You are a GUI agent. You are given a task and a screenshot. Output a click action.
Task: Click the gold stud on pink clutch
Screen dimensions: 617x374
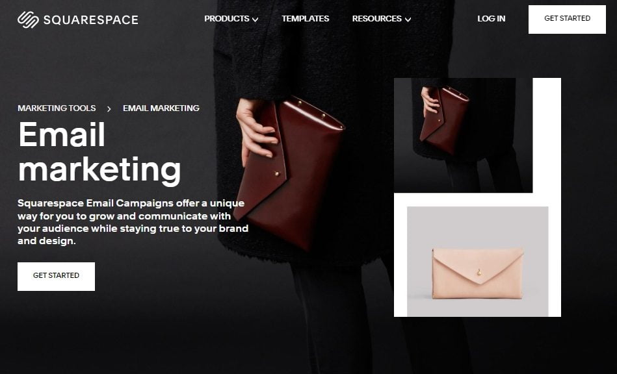click(x=479, y=271)
